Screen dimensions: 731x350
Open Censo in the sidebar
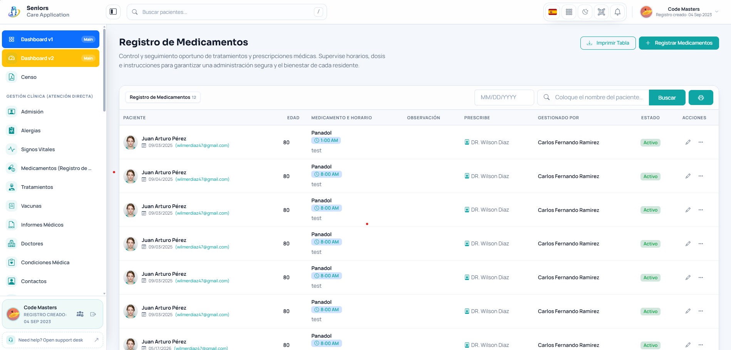(x=50, y=77)
